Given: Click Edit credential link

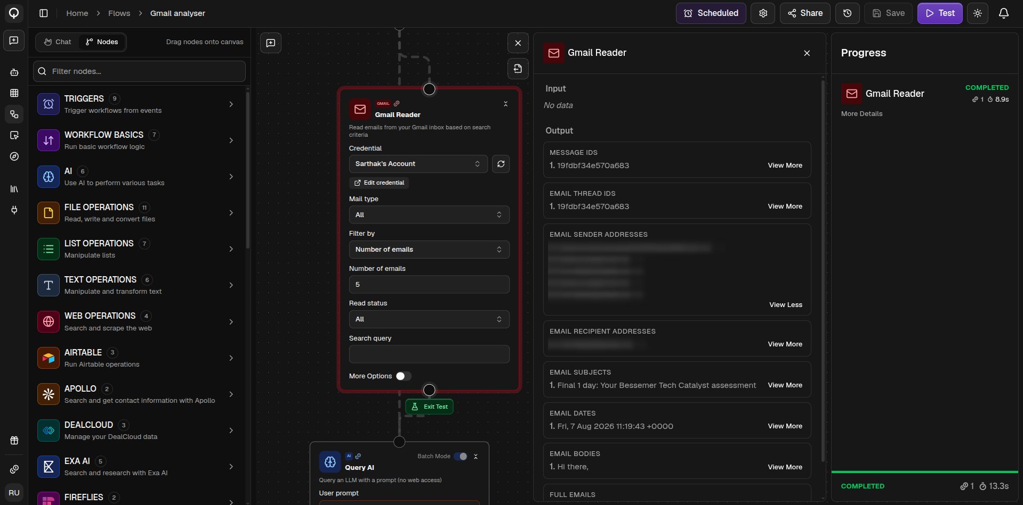Looking at the screenshot, I should (x=379, y=183).
